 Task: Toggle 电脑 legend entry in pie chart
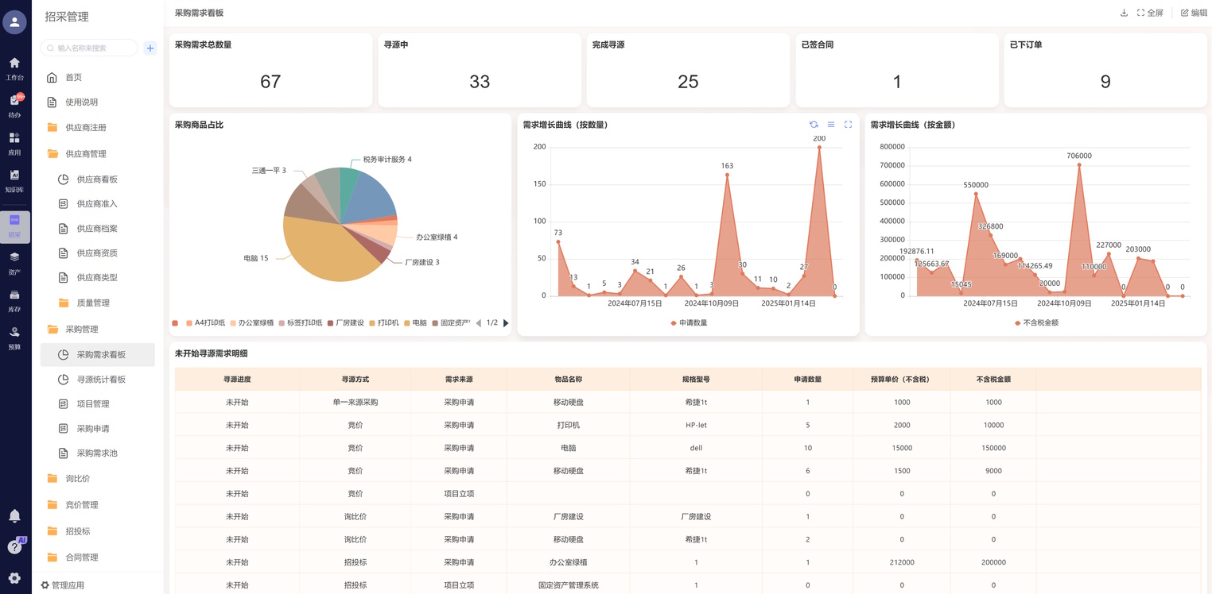[415, 323]
